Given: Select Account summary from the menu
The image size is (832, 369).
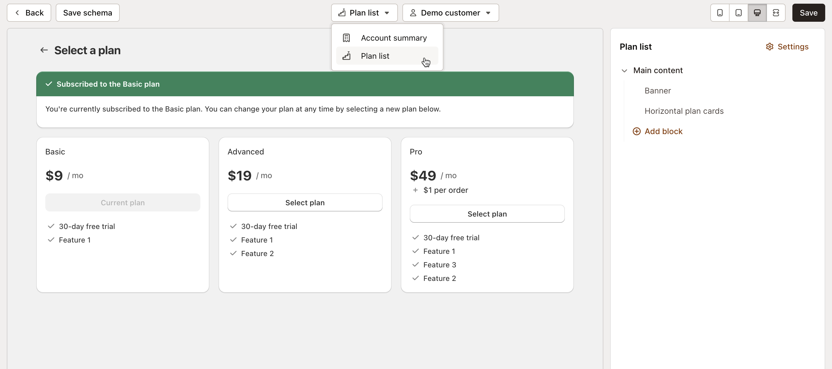Looking at the screenshot, I should (393, 37).
